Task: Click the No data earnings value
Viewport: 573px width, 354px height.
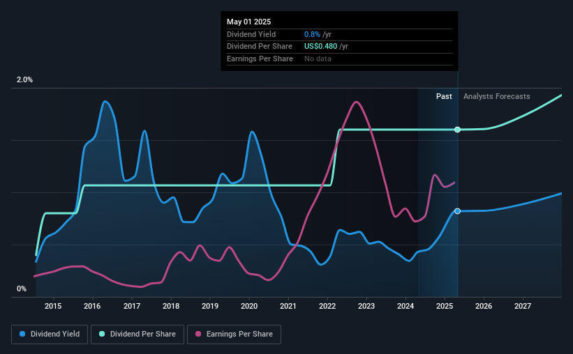Action: [318, 59]
